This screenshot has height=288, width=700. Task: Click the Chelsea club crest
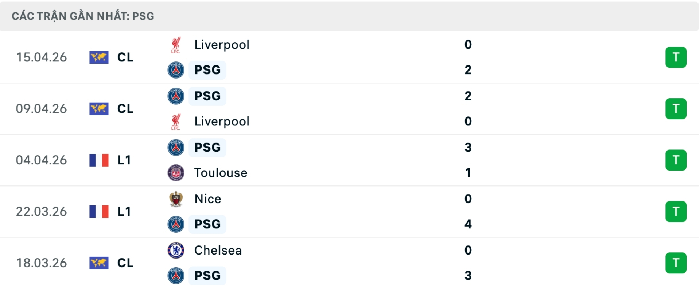tap(176, 250)
